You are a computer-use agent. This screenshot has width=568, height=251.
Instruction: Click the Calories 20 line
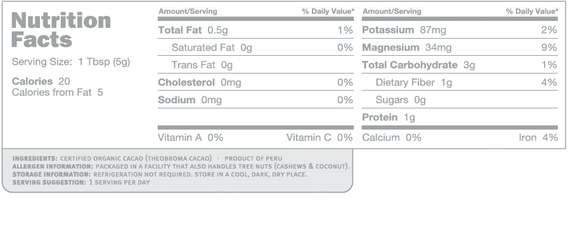point(41,81)
